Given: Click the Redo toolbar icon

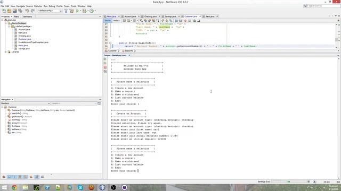Looking at the screenshot, I should 33,11.
